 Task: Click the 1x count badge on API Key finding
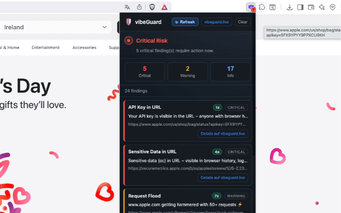click(x=217, y=108)
